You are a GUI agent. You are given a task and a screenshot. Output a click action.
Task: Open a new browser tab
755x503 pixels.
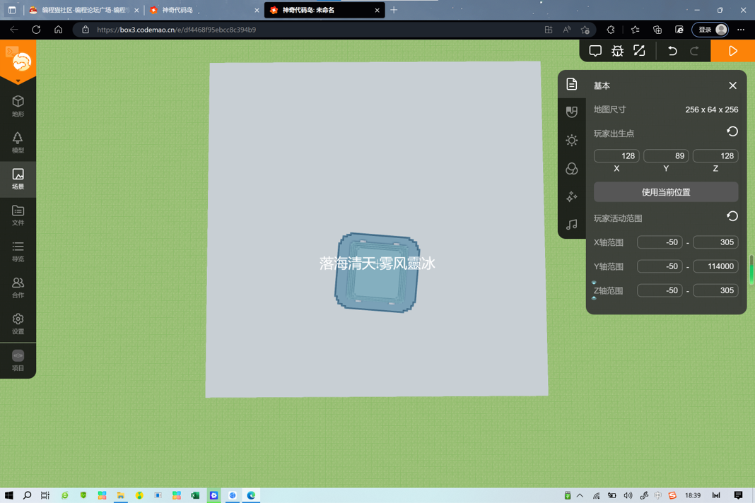[394, 10]
